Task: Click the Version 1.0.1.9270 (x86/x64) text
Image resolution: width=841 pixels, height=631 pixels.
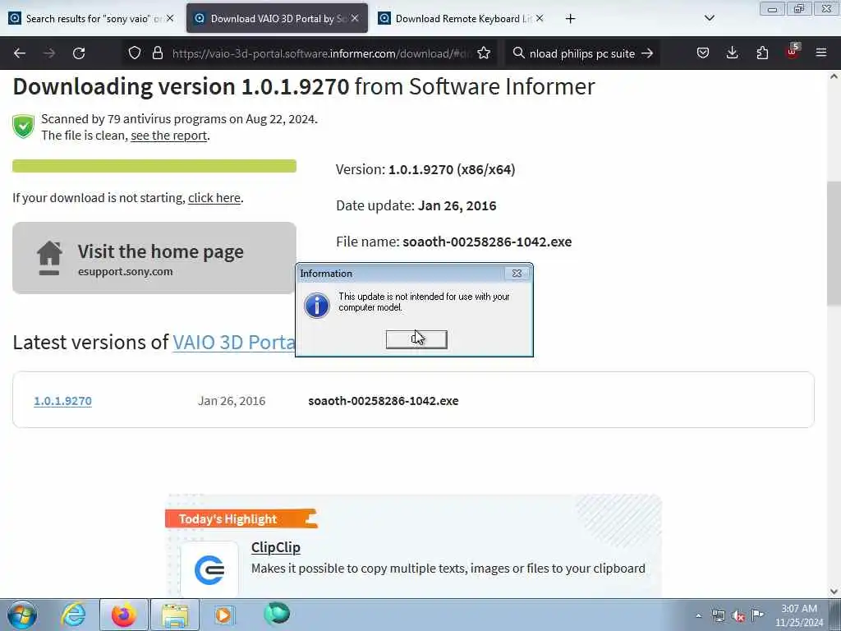Action: (x=425, y=169)
